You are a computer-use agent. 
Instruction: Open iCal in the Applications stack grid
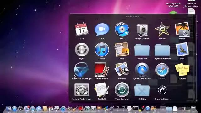click(x=82, y=30)
